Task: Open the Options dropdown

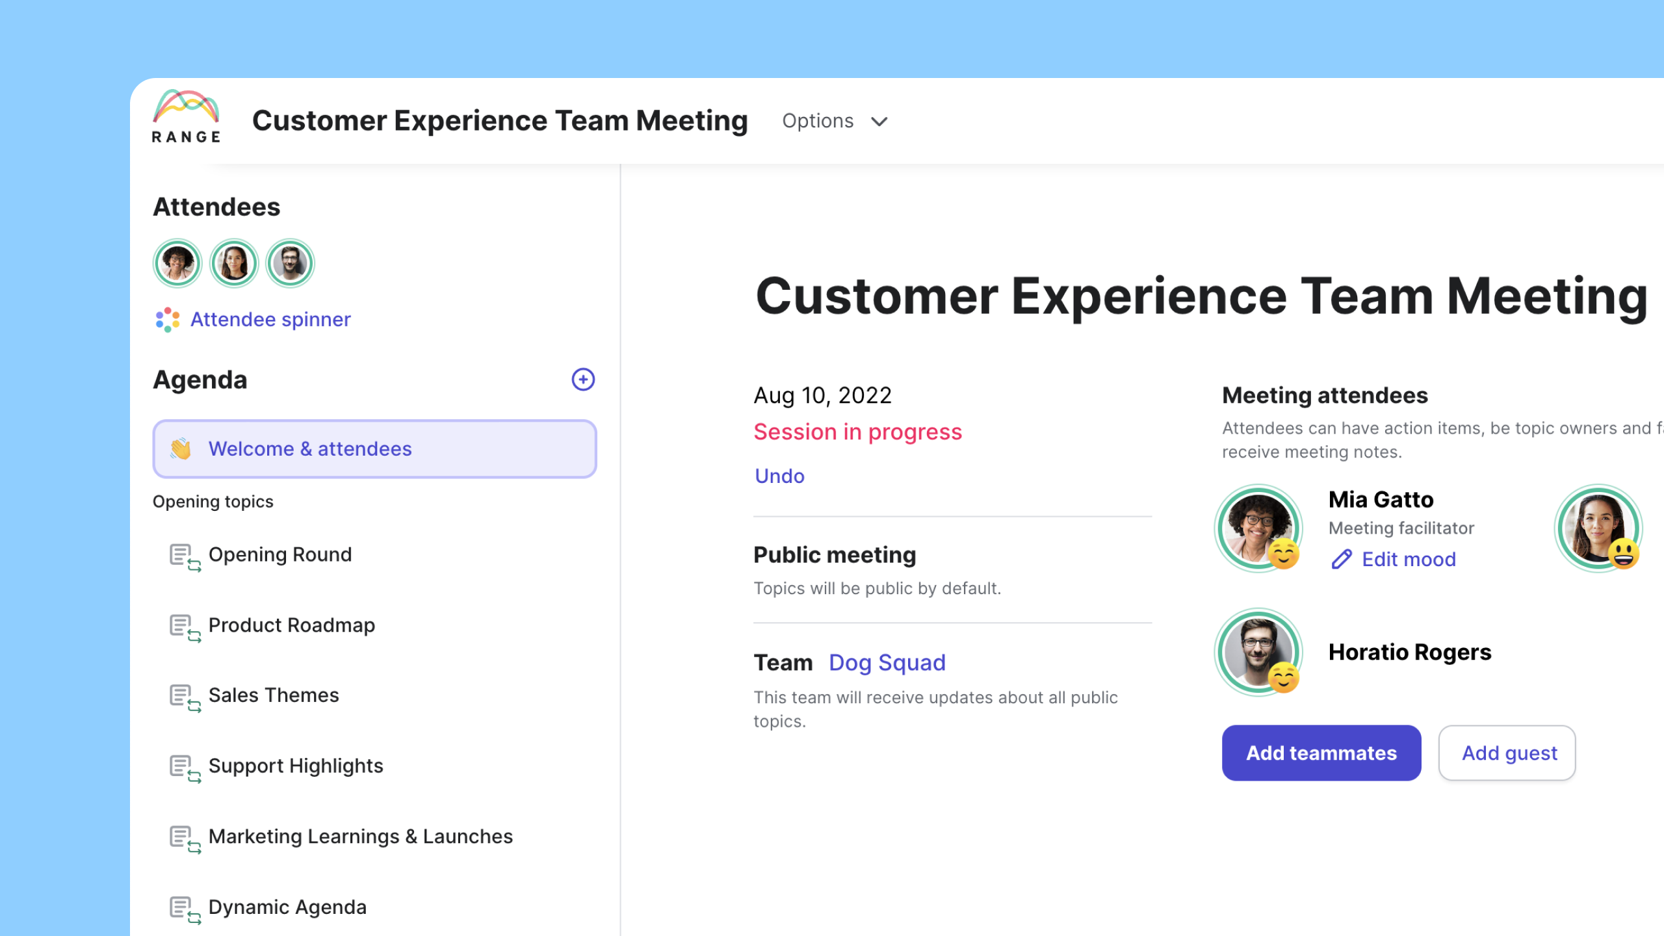Action: (x=835, y=121)
